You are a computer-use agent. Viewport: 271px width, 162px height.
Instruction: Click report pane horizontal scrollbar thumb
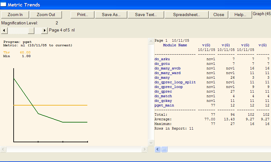(164, 149)
